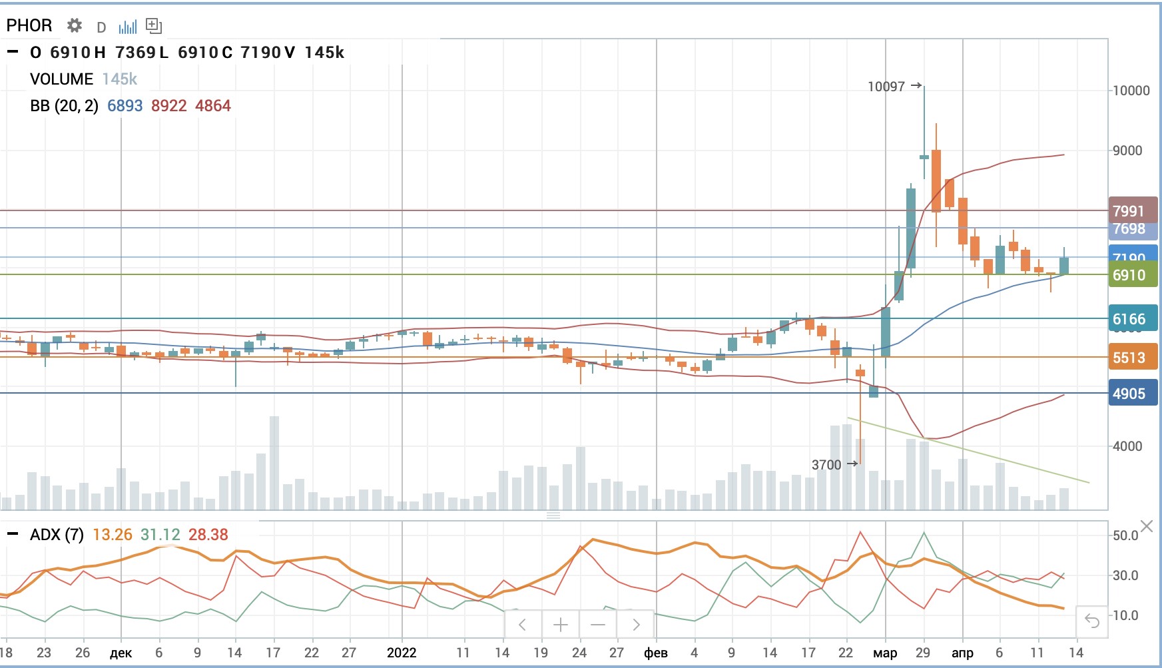The width and height of the screenshot is (1162, 668).
Task: Collapse the ADX (7) legend
Action: click(13, 534)
